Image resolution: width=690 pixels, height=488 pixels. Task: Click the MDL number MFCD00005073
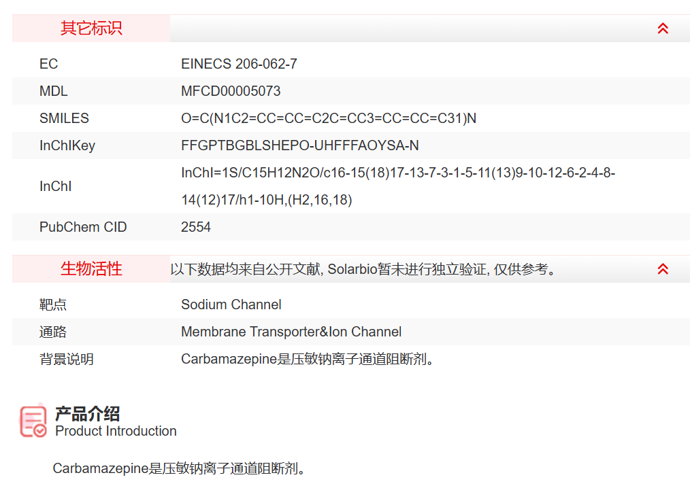(231, 91)
